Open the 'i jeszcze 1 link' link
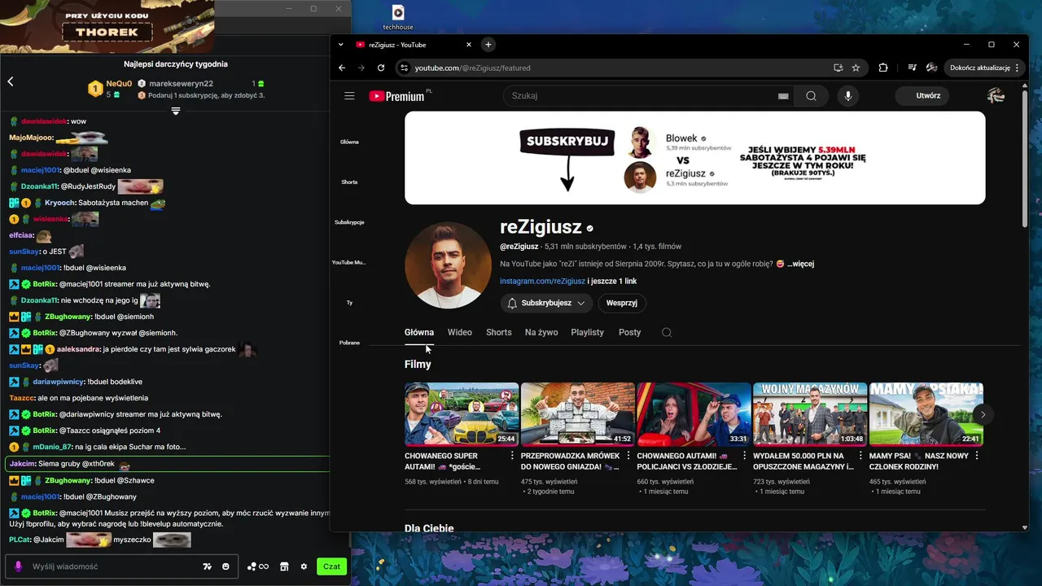Screen dimensions: 1042x586 (x=612, y=282)
